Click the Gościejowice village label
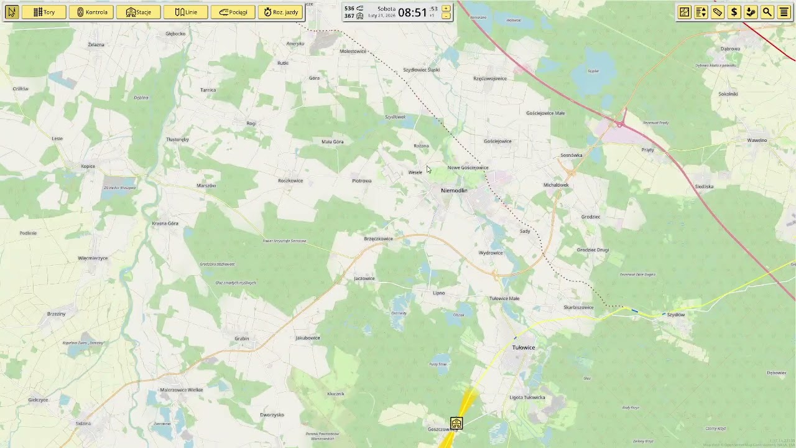Screen dimensions: 796x448 [497, 141]
